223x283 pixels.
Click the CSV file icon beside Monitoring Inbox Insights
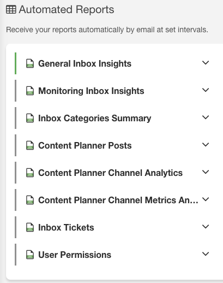(x=30, y=91)
